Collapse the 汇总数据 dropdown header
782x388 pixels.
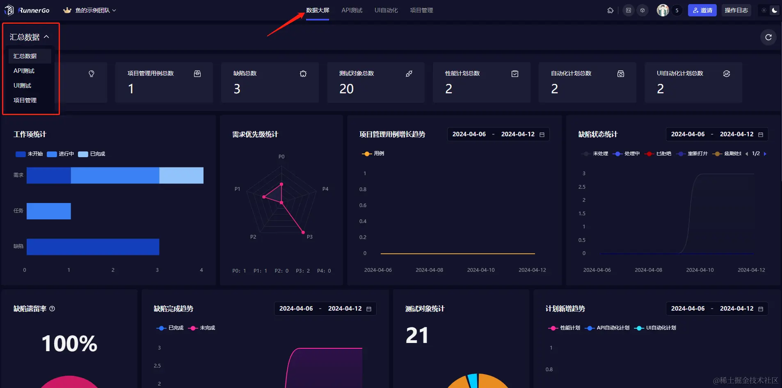tap(30, 37)
